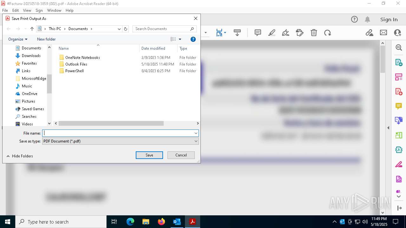The height and width of the screenshot is (228, 406).
Task: Open the Window menu
Action: 54,10
